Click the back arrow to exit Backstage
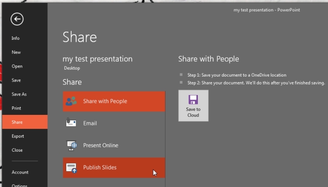The height and width of the screenshot is (187, 328). click(17, 19)
